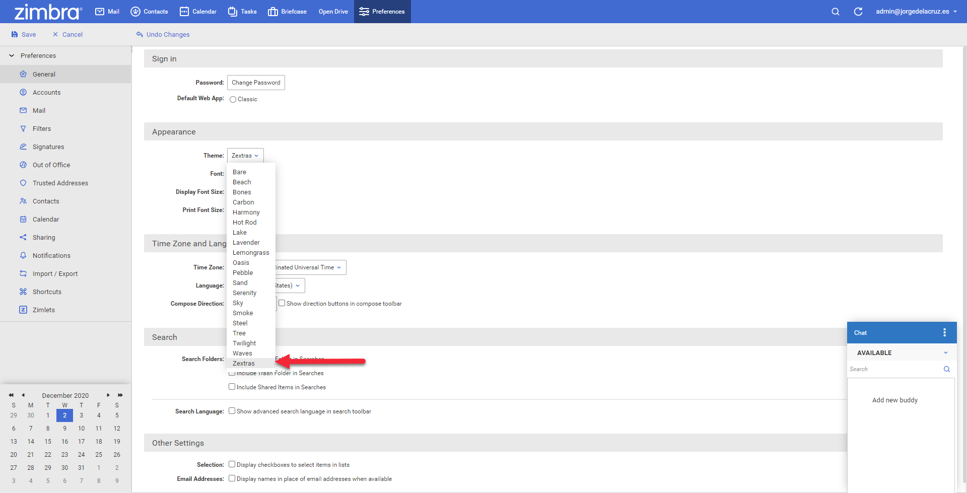The width and height of the screenshot is (967, 493).
Task: Select December 2 in the mini calendar
Action: click(64, 415)
